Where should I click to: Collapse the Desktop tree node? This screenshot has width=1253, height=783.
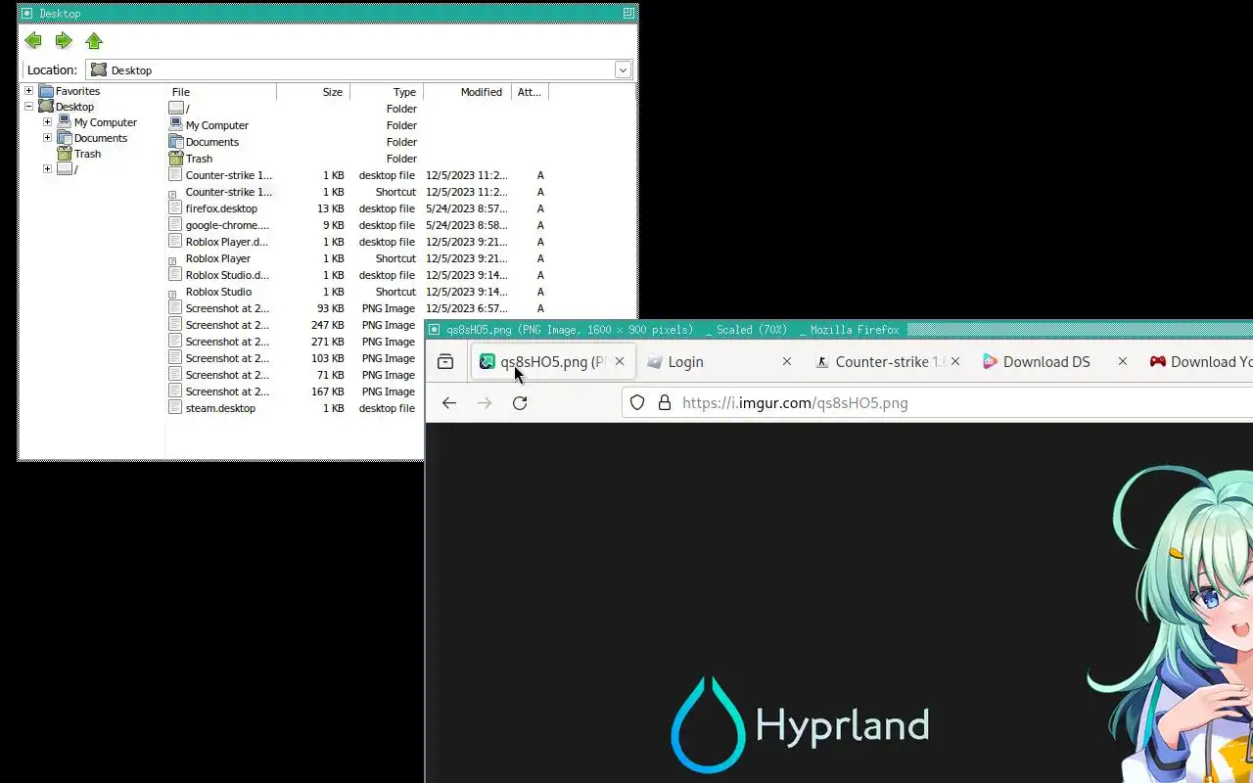(x=28, y=107)
